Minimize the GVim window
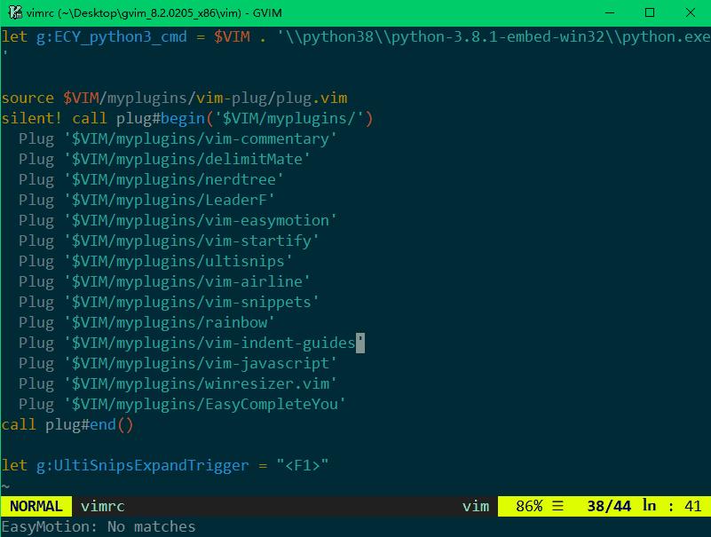This screenshot has width=711, height=537. tap(610, 13)
